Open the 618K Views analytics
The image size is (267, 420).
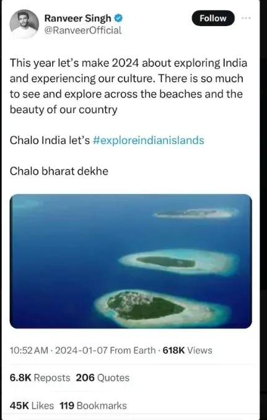[188, 350]
